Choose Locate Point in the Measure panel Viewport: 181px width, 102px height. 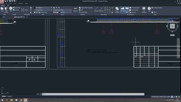(x=83, y=12)
